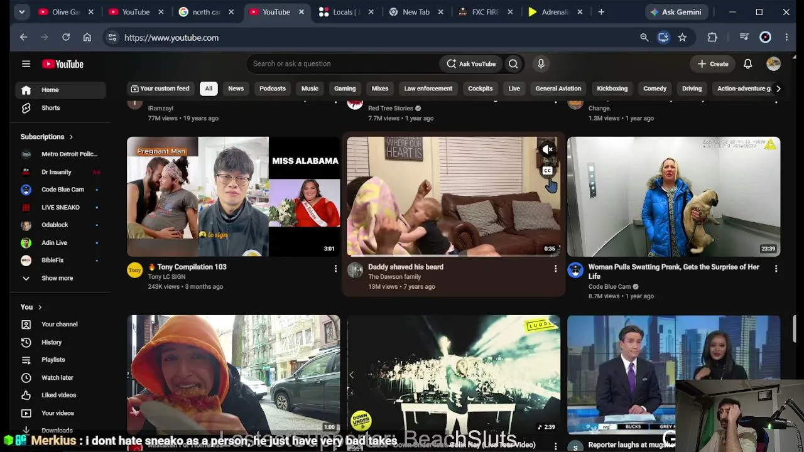The height and width of the screenshot is (452, 804).
Task: Select the General Aviation filter chip
Action: coord(558,89)
